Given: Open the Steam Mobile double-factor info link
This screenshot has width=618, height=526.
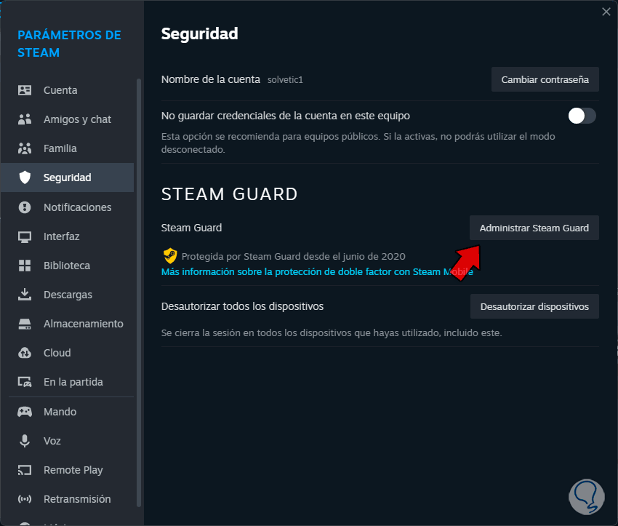Looking at the screenshot, I should [x=317, y=271].
